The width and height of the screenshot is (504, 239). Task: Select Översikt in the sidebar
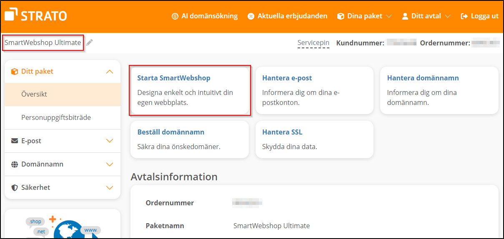click(63, 95)
